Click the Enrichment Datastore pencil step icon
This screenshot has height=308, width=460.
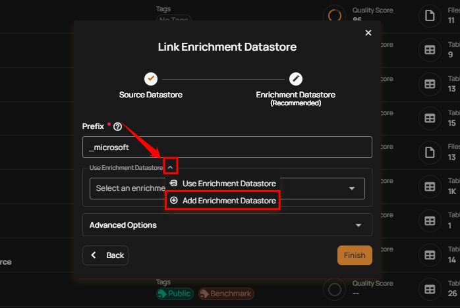click(x=295, y=78)
